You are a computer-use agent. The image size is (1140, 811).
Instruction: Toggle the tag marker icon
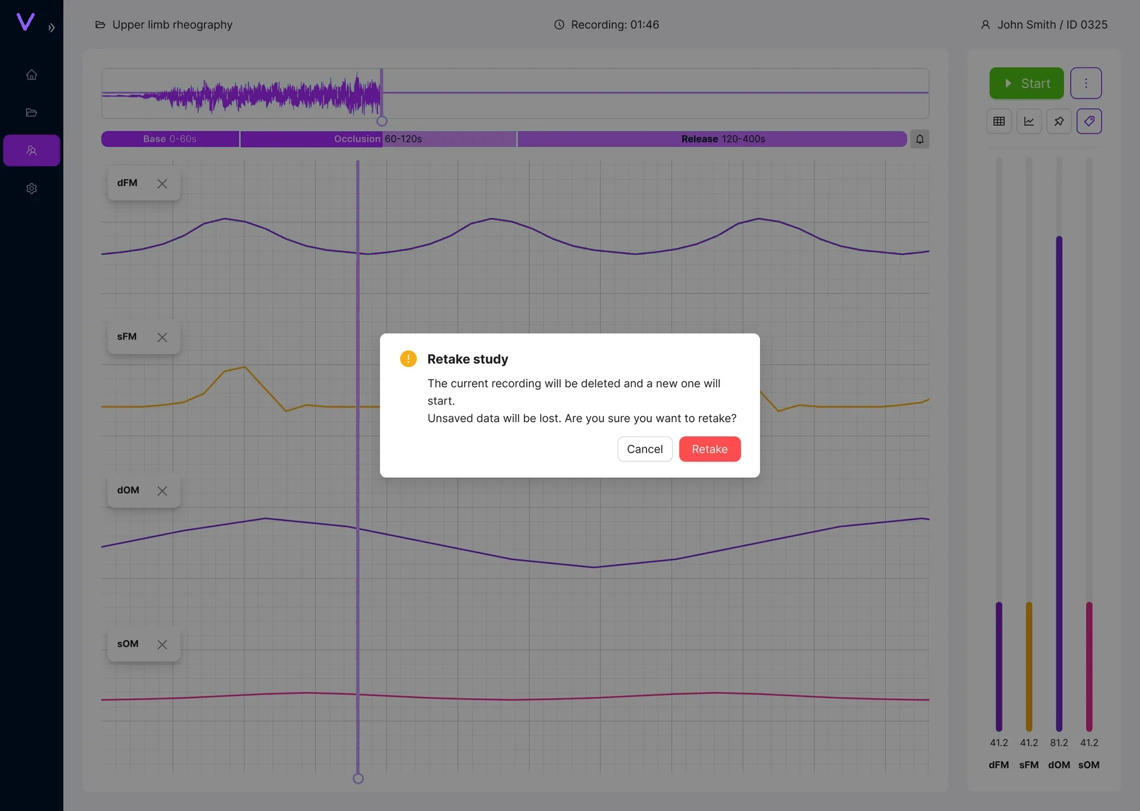[x=1089, y=121]
